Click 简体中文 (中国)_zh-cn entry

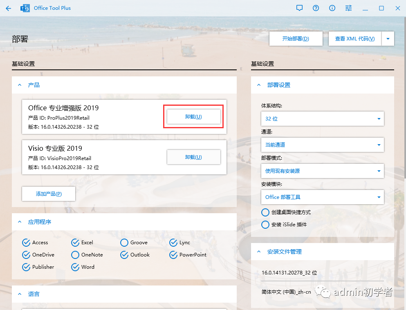click(x=286, y=292)
